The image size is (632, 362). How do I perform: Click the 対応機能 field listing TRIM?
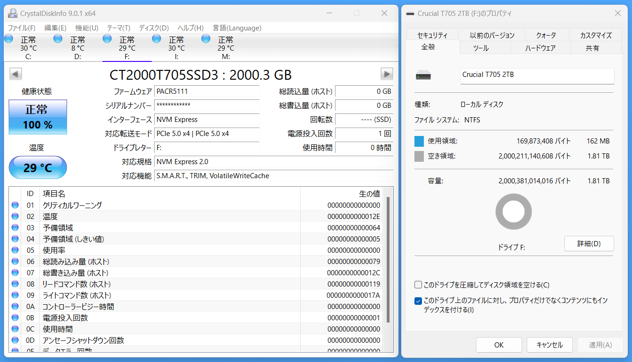coord(274,176)
